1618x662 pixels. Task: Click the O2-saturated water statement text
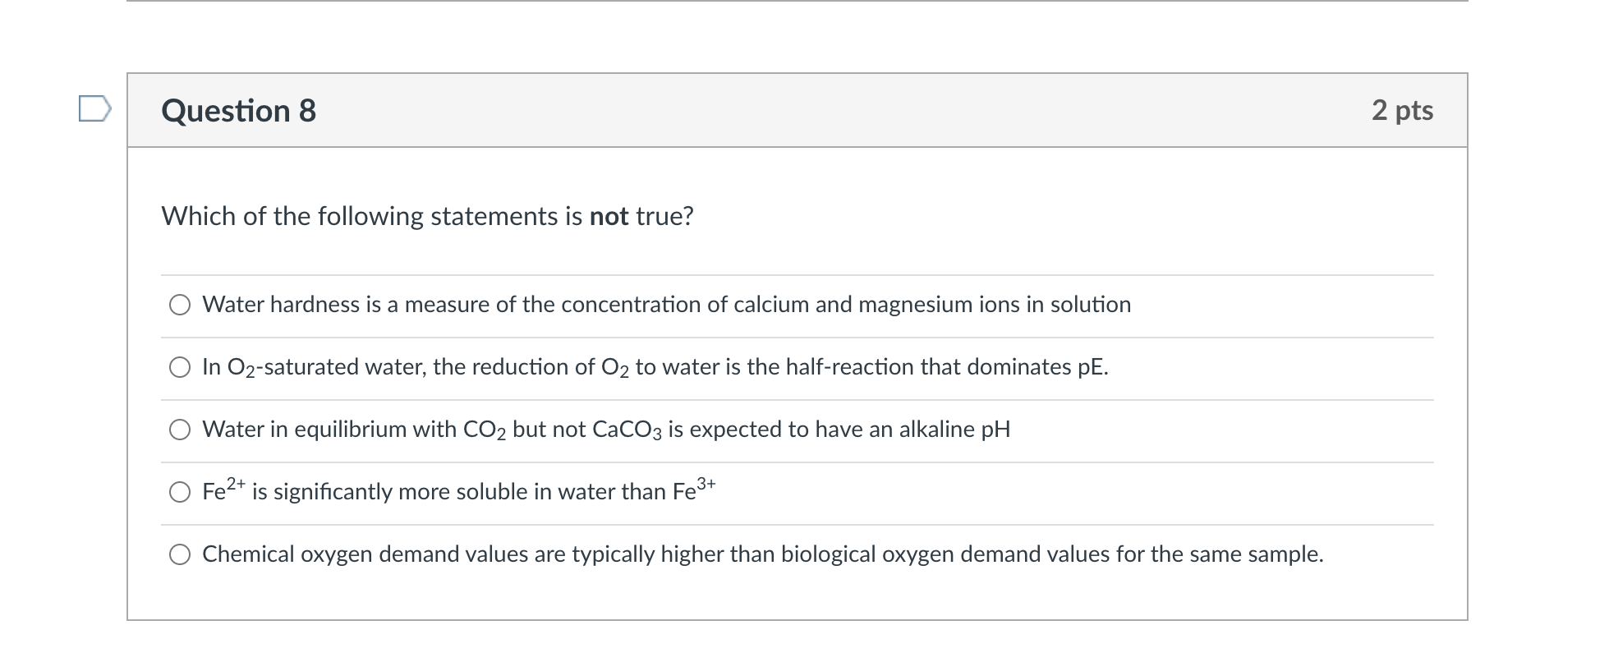coord(655,367)
